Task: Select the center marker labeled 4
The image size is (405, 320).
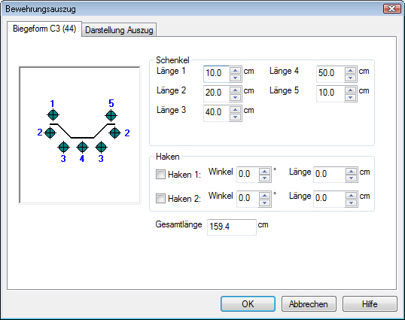Action: [82, 148]
